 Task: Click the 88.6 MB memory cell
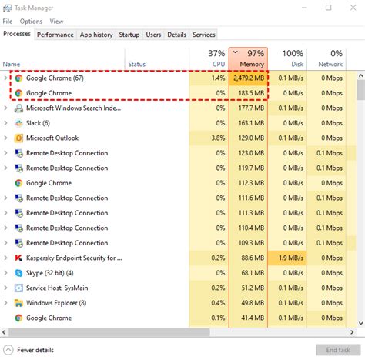[x=248, y=258]
